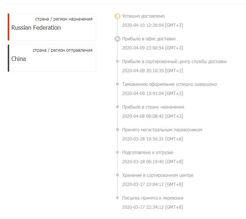
Task: Click the 'Прибыло в офис доставки' status text
Action: [148, 39]
